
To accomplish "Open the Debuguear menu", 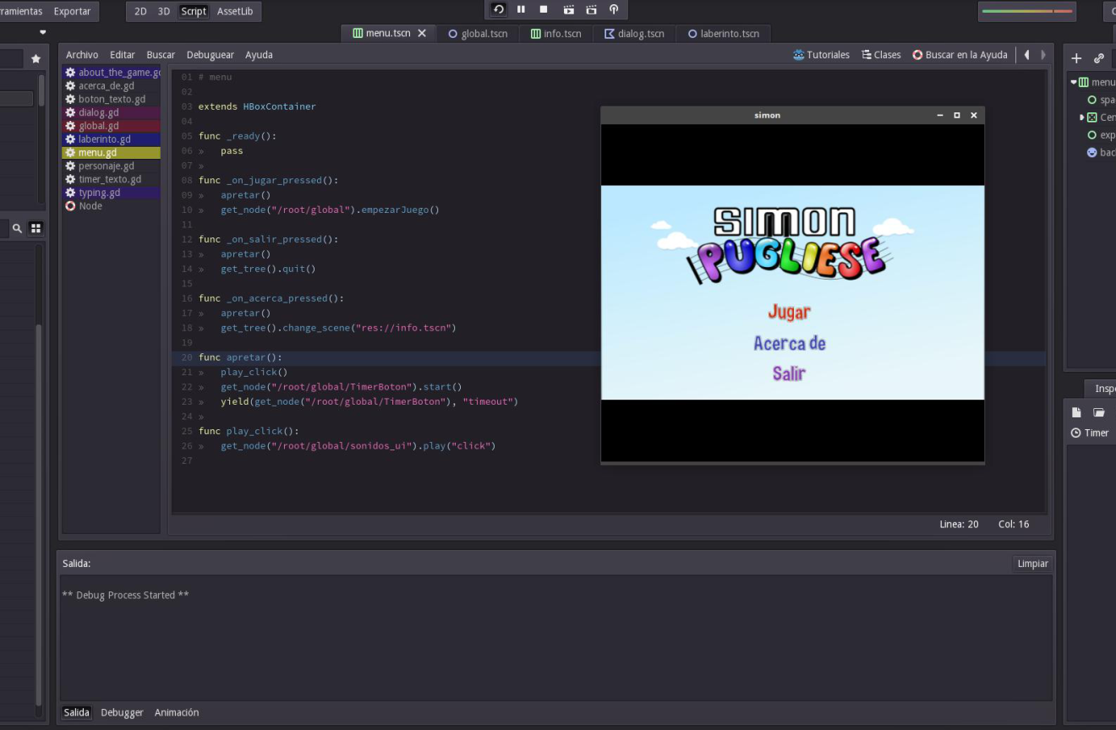I will [210, 55].
